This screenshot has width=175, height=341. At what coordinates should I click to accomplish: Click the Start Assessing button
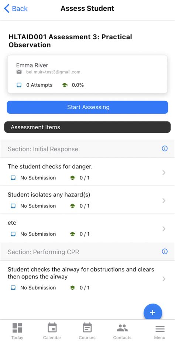click(x=87, y=107)
